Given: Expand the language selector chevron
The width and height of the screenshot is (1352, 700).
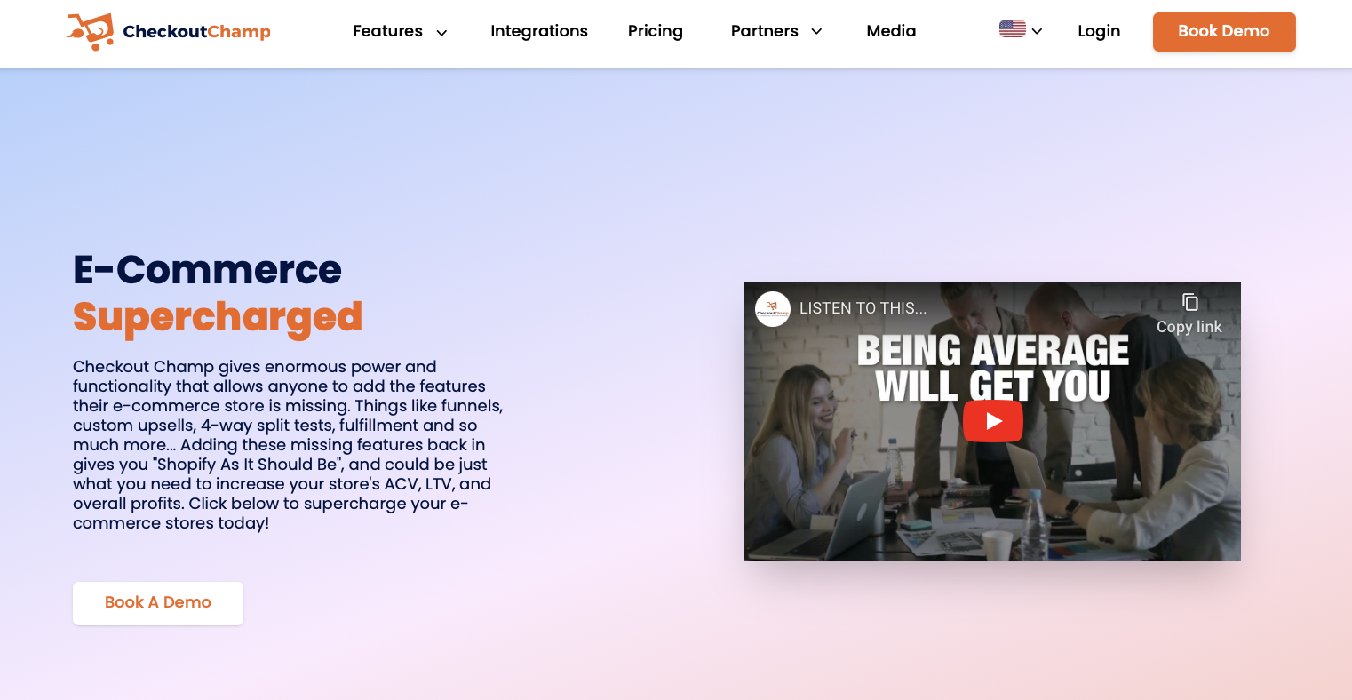Looking at the screenshot, I should point(1037,31).
